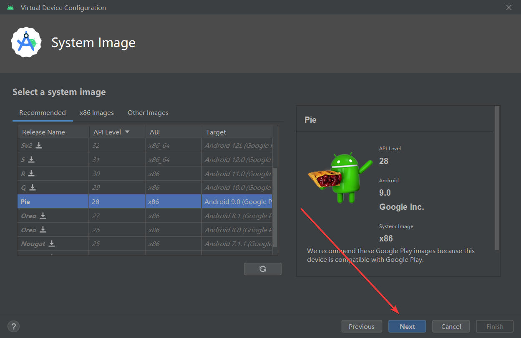This screenshot has width=521, height=338.
Task: Click API level 28 table cell
Action: coord(117,201)
